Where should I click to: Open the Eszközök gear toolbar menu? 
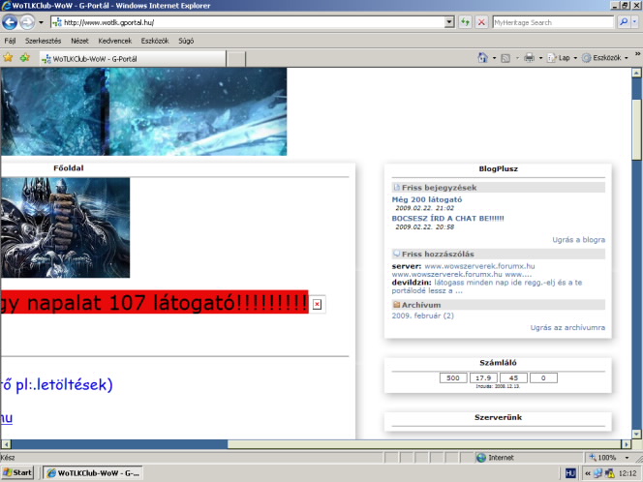point(605,58)
